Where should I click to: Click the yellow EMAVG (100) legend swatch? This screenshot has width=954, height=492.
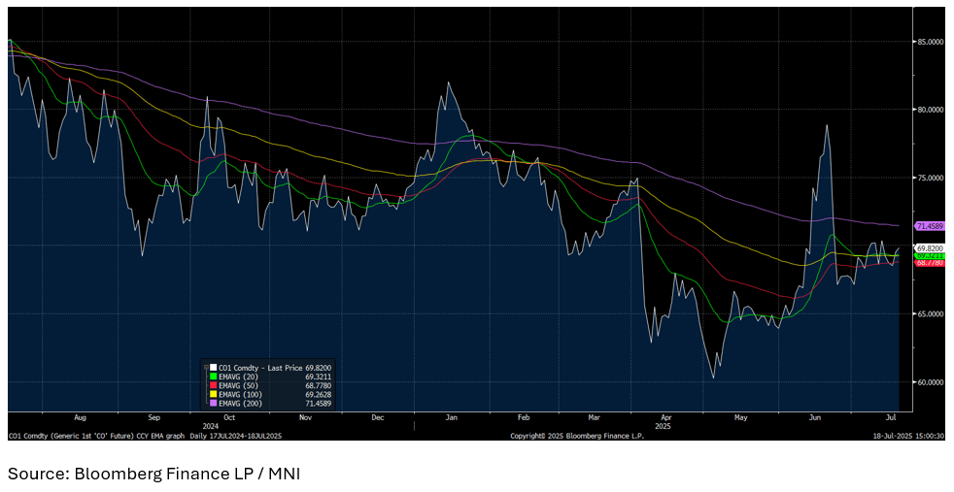tap(215, 395)
